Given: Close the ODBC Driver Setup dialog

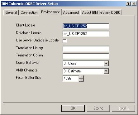Looking at the screenshot, I should 134,4.
